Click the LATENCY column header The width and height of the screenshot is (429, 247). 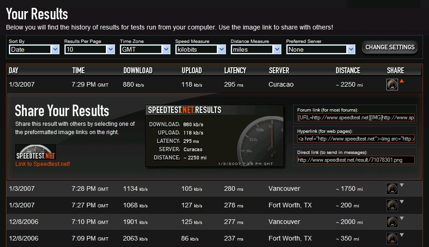coord(235,71)
